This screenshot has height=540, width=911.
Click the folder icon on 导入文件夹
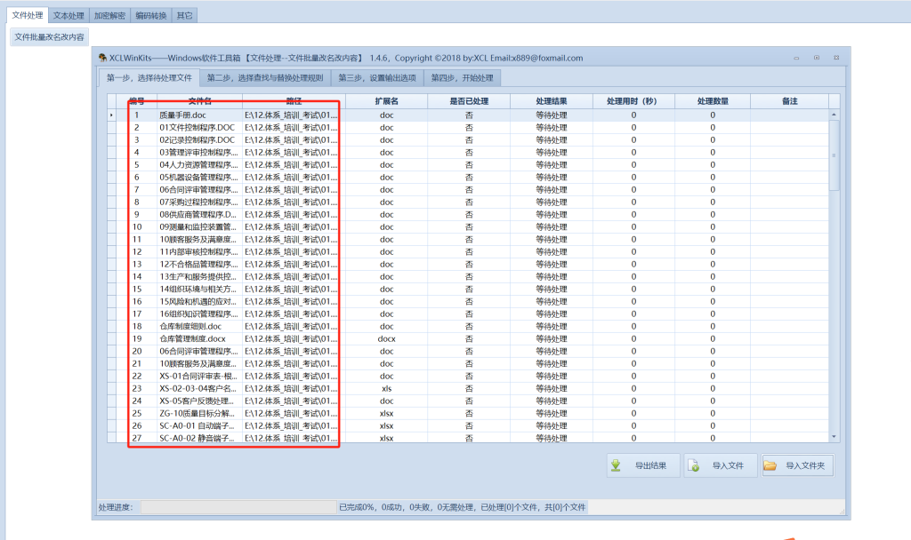770,465
